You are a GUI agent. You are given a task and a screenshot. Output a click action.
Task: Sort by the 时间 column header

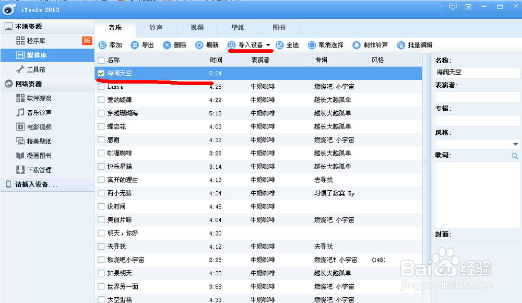[x=228, y=60]
